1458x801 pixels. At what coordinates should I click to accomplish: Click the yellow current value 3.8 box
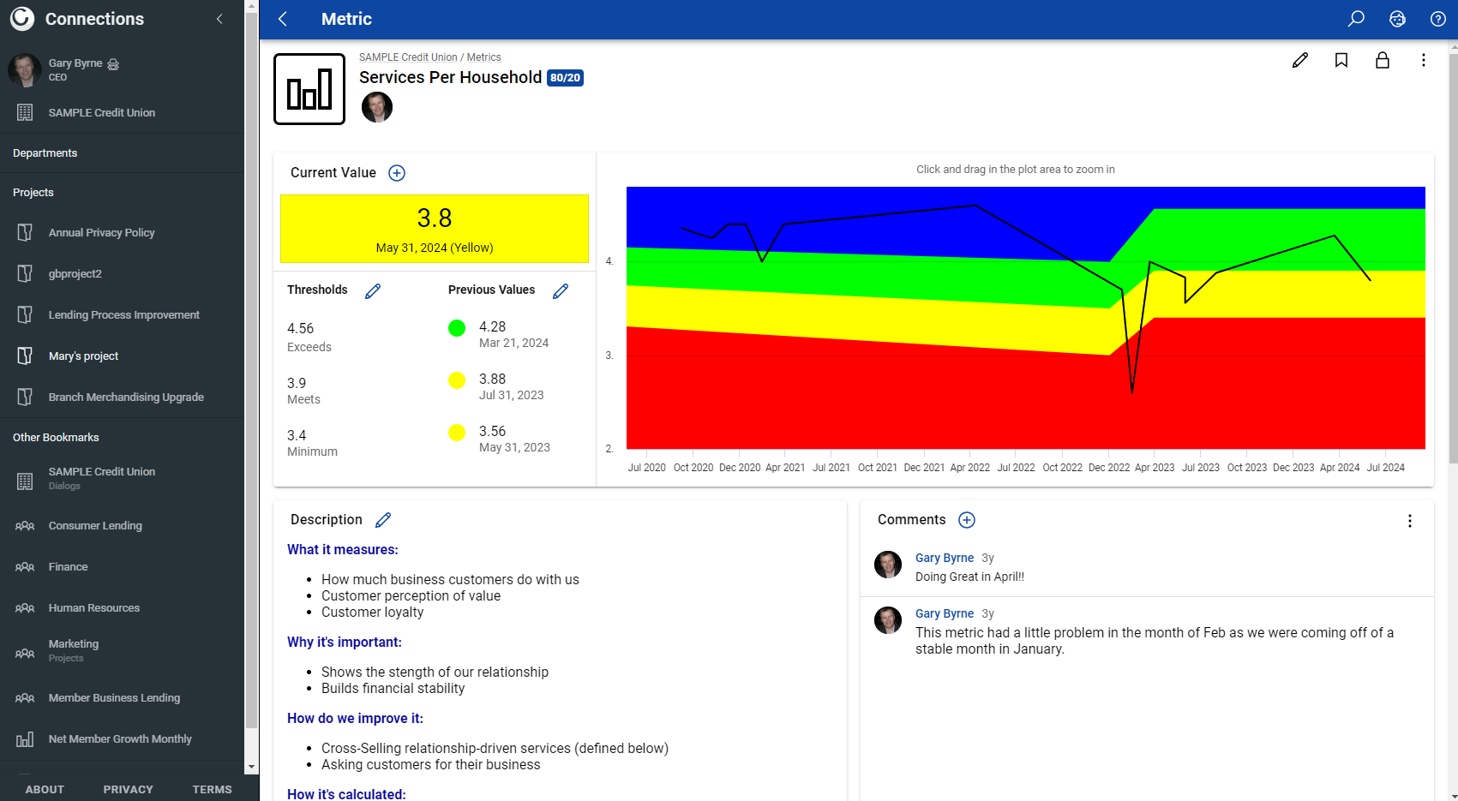coord(435,229)
